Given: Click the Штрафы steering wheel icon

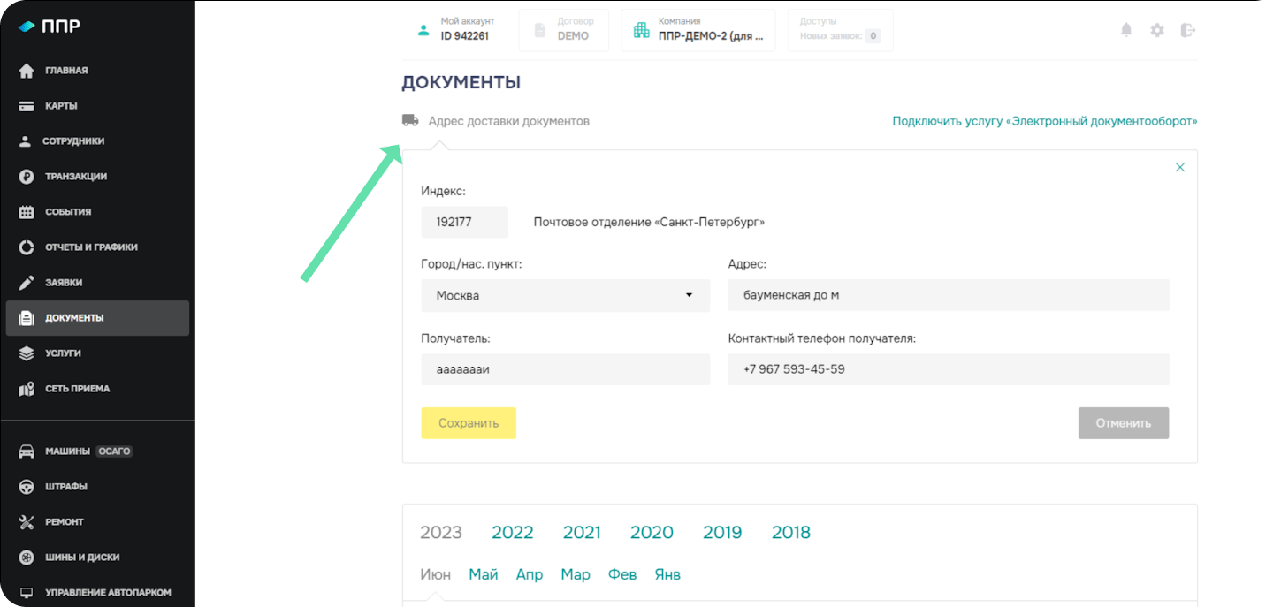Looking at the screenshot, I should tap(27, 487).
